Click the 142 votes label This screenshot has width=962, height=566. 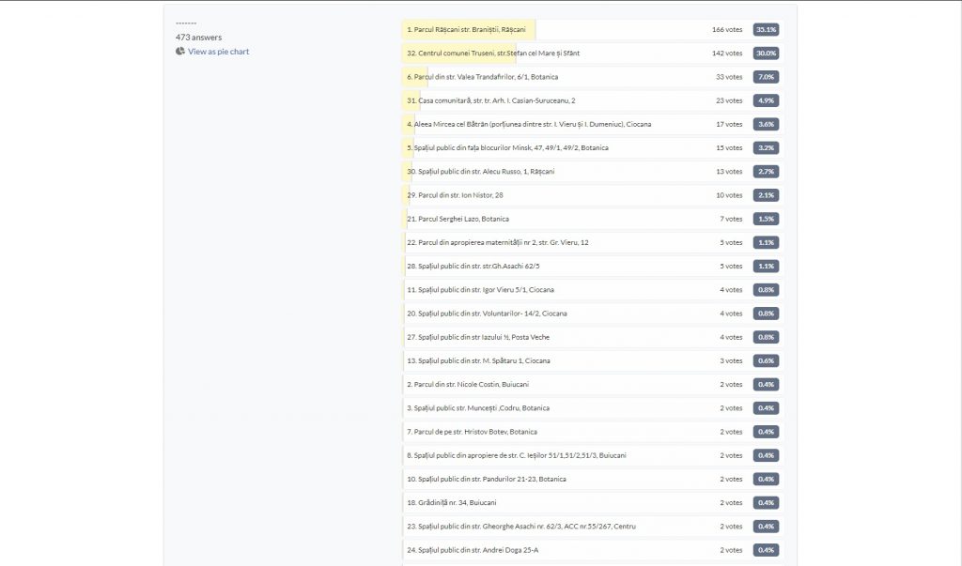726,54
